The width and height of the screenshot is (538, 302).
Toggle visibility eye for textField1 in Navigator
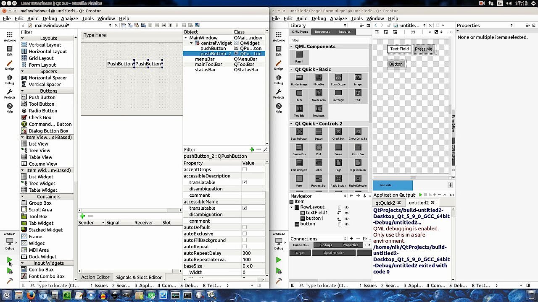point(346,213)
